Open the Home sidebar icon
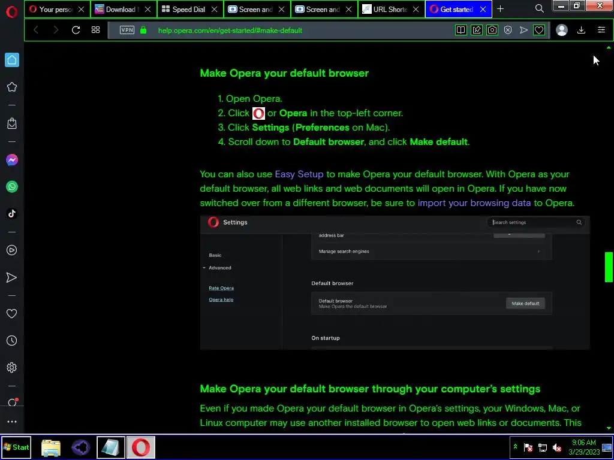614x460 pixels. tap(12, 60)
